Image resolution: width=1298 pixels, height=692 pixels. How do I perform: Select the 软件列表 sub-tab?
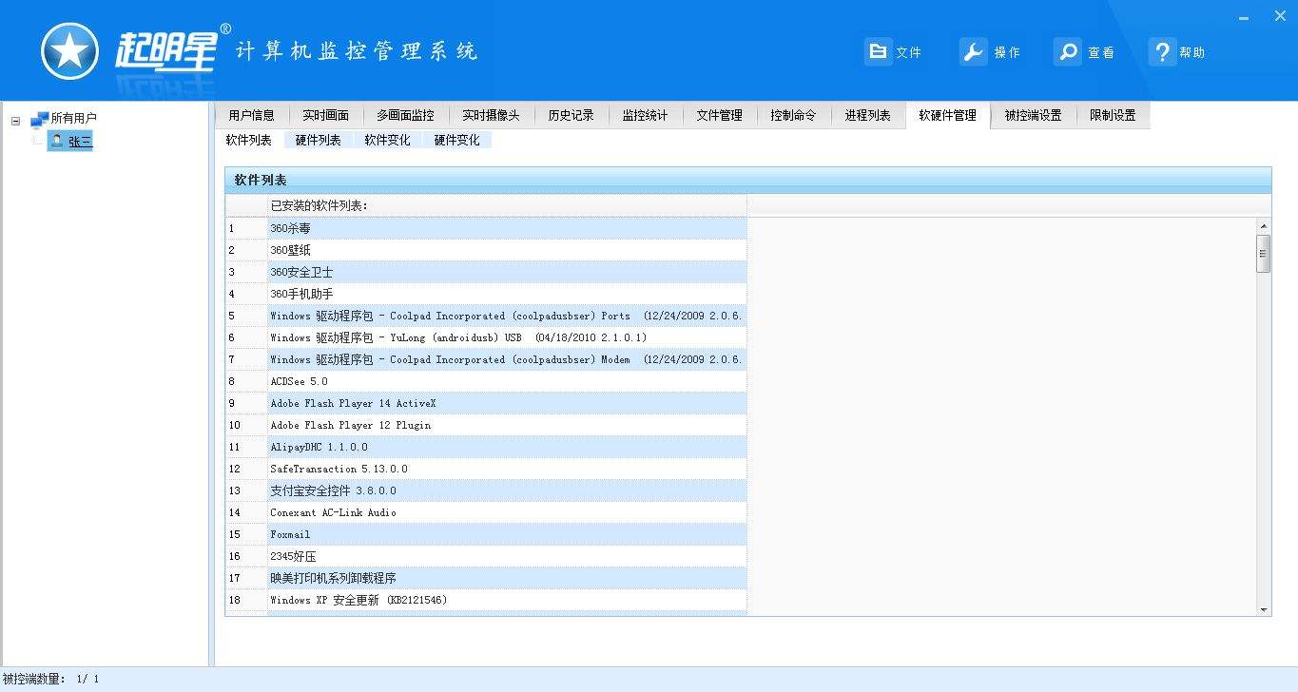248,140
